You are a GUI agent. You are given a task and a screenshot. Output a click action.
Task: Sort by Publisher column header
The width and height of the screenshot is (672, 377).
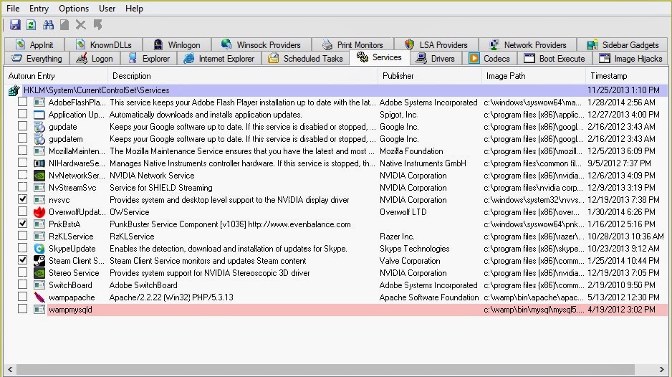coord(430,76)
